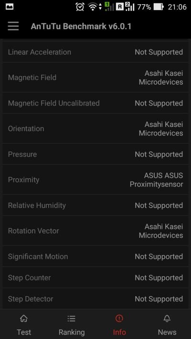Tap the alarm clock status icon
Image resolution: width=191 pixels, height=339 pixels.
[x=80, y=7]
